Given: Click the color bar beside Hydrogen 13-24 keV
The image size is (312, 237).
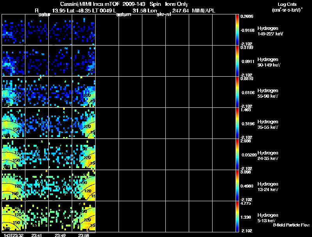Looking at the screenshot, I should tap(237, 185).
